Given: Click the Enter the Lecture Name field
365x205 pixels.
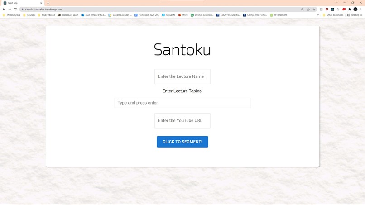Looking at the screenshot, I should pos(182,76).
